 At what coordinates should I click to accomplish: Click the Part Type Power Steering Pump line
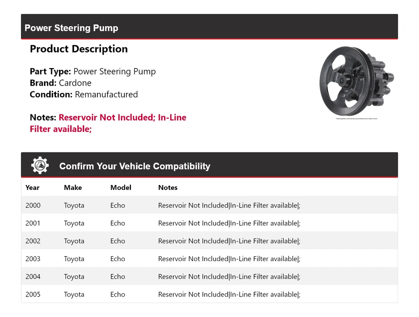pyautogui.click(x=93, y=72)
